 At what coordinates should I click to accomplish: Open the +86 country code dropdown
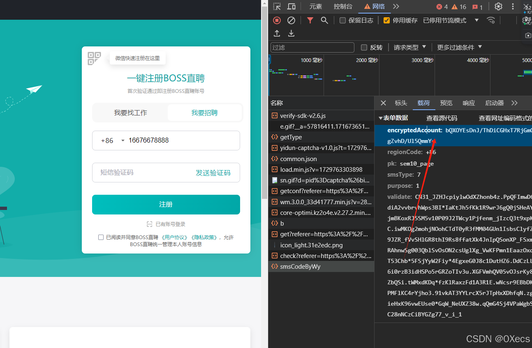tap(113, 141)
